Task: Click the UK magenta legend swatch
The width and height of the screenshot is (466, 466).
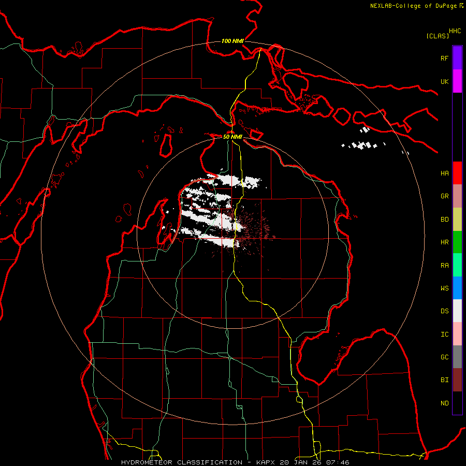Action: [x=457, y=81]
